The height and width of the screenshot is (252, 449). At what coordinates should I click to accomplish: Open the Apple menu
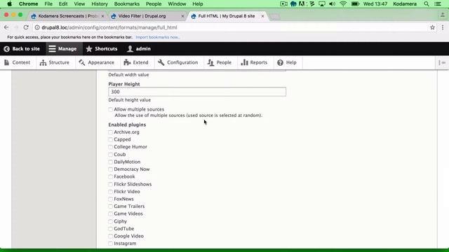[9, 3]
